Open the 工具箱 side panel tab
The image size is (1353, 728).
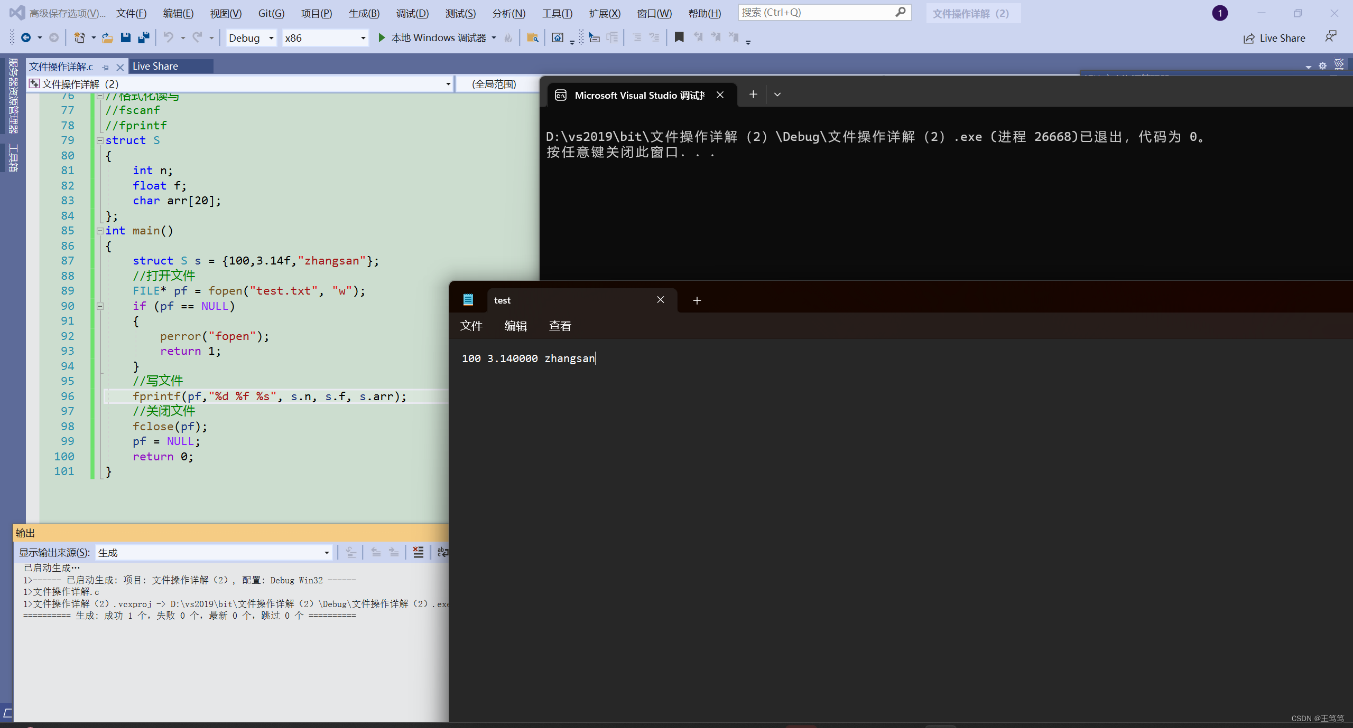tap(13, 158)
